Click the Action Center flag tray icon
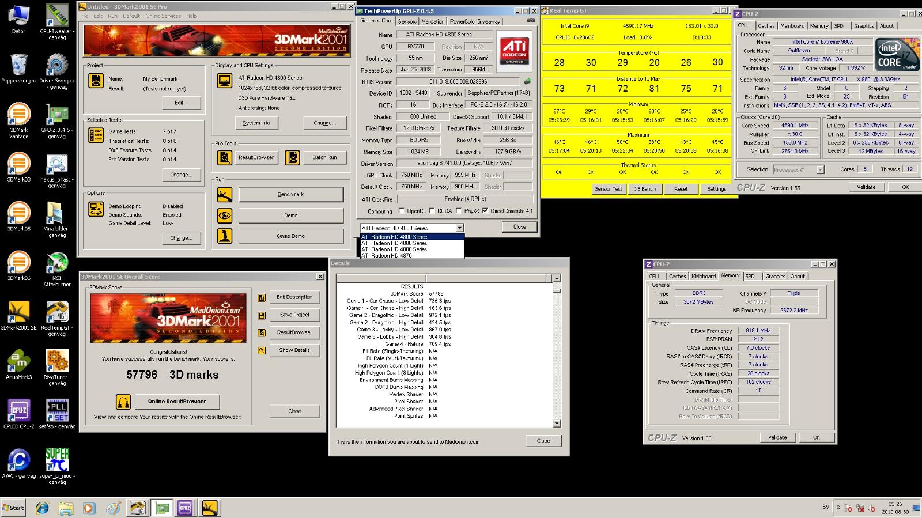The height and width of the screenshot is (518, 922). [848, 508]
